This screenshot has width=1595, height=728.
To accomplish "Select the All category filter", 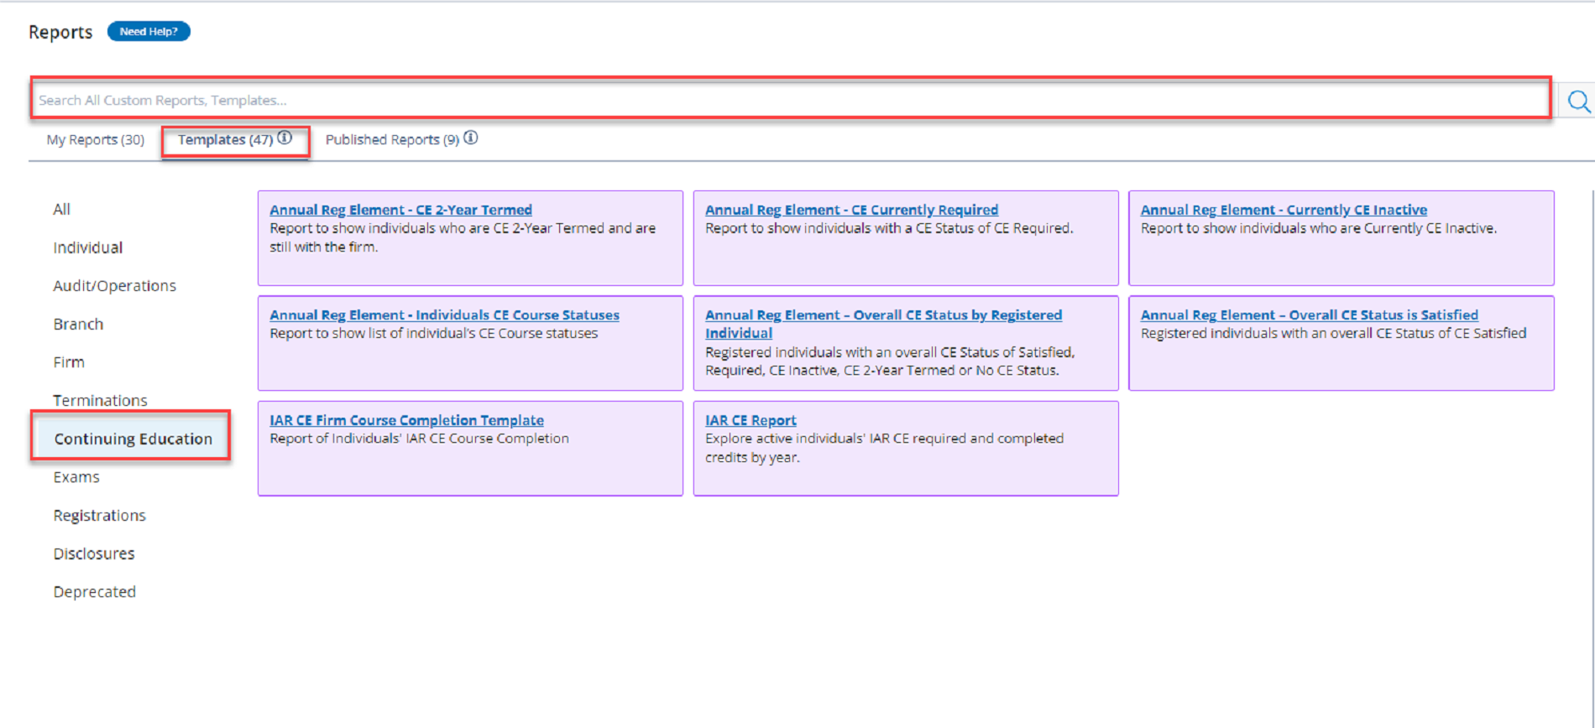I will coord(62,210).
